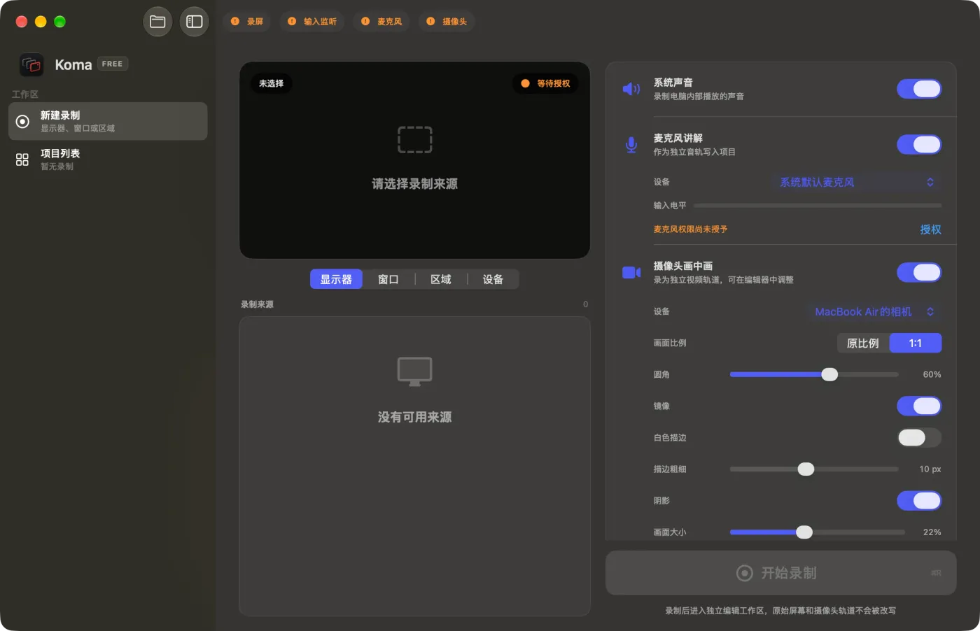Click the 摄像头 permission warning chip

tap(447, 22)
